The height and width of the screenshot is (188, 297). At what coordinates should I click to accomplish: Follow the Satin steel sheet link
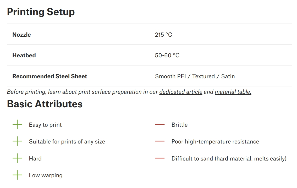pos(228,76)
